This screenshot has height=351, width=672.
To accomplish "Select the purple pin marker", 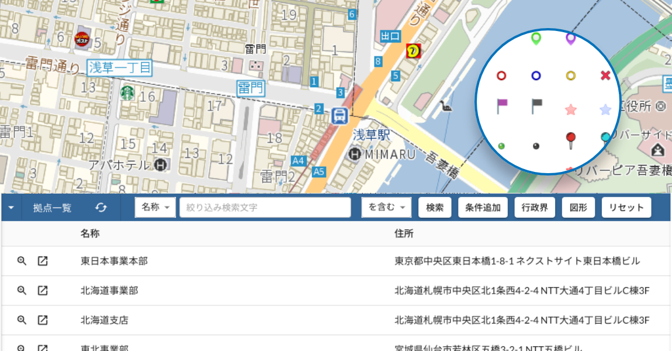I will point(571,40).
